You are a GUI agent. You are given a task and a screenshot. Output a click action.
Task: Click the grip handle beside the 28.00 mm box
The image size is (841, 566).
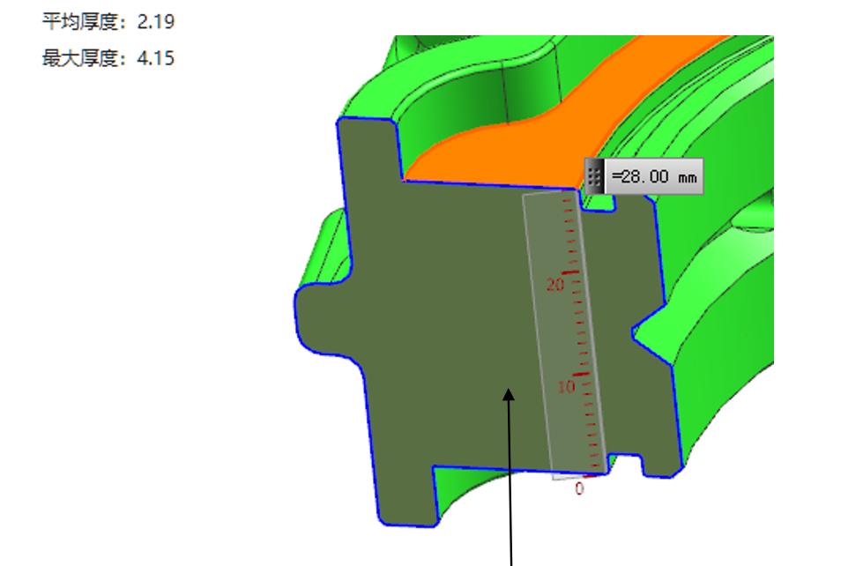(594, 176)
